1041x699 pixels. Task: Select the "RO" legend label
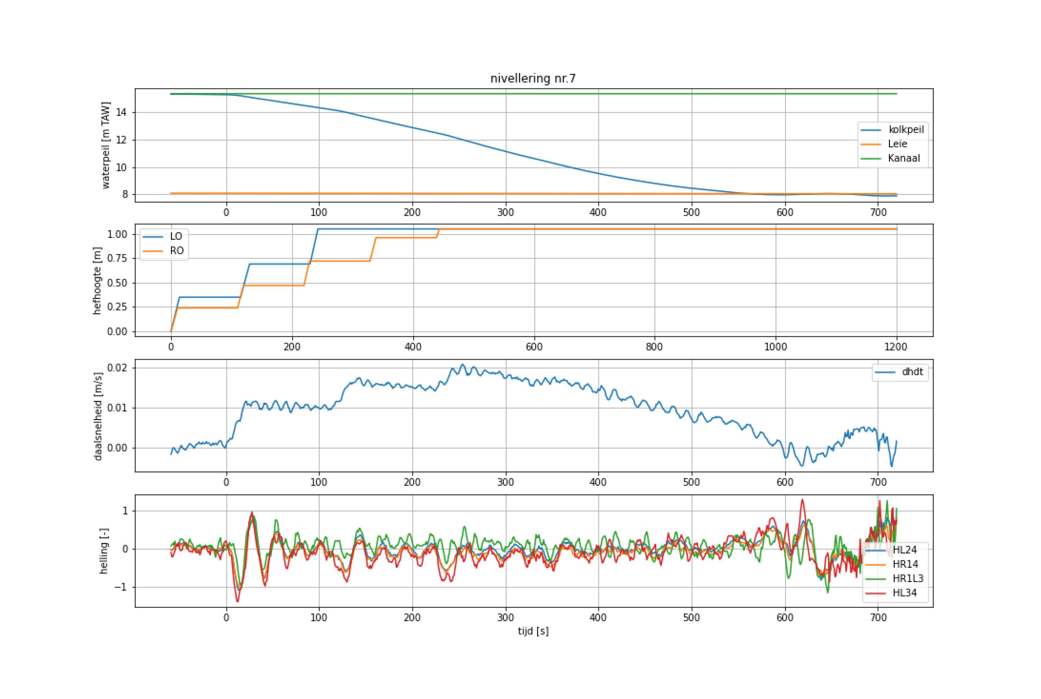(176, 251)
